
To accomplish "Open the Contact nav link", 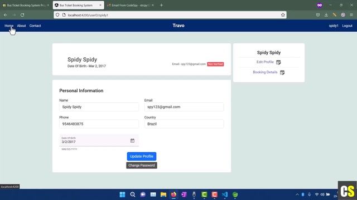I will (35, 26).
